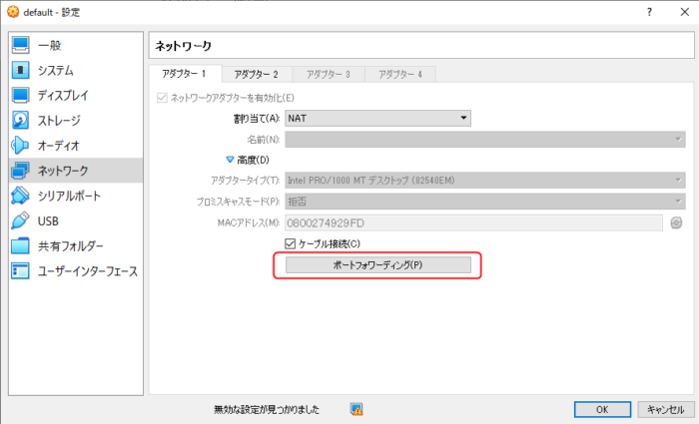This screenshot has width=699, height=424.
Task: Open the 名前 dropdown
Action: (x=485, y=140)
